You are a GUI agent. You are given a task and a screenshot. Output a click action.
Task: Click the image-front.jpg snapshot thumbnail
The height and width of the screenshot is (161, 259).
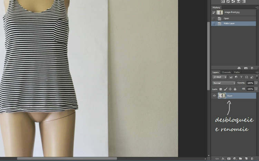pyautogui.click(x=220, y=12)
